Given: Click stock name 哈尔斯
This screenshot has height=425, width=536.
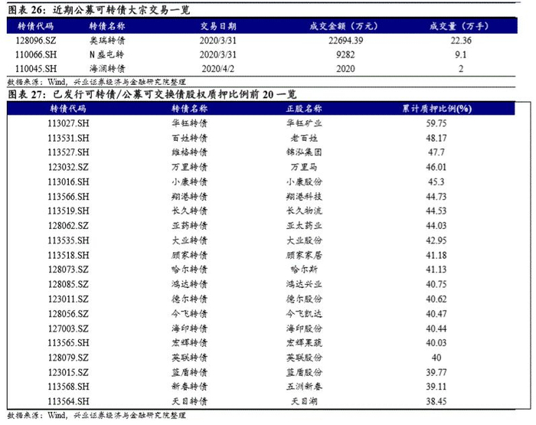Looking at the screenshot, I should point(304,270).
